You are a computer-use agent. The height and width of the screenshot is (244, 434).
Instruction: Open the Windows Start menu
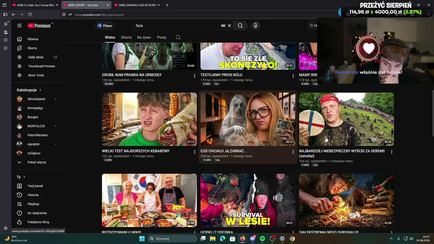[x=142, y=239]
